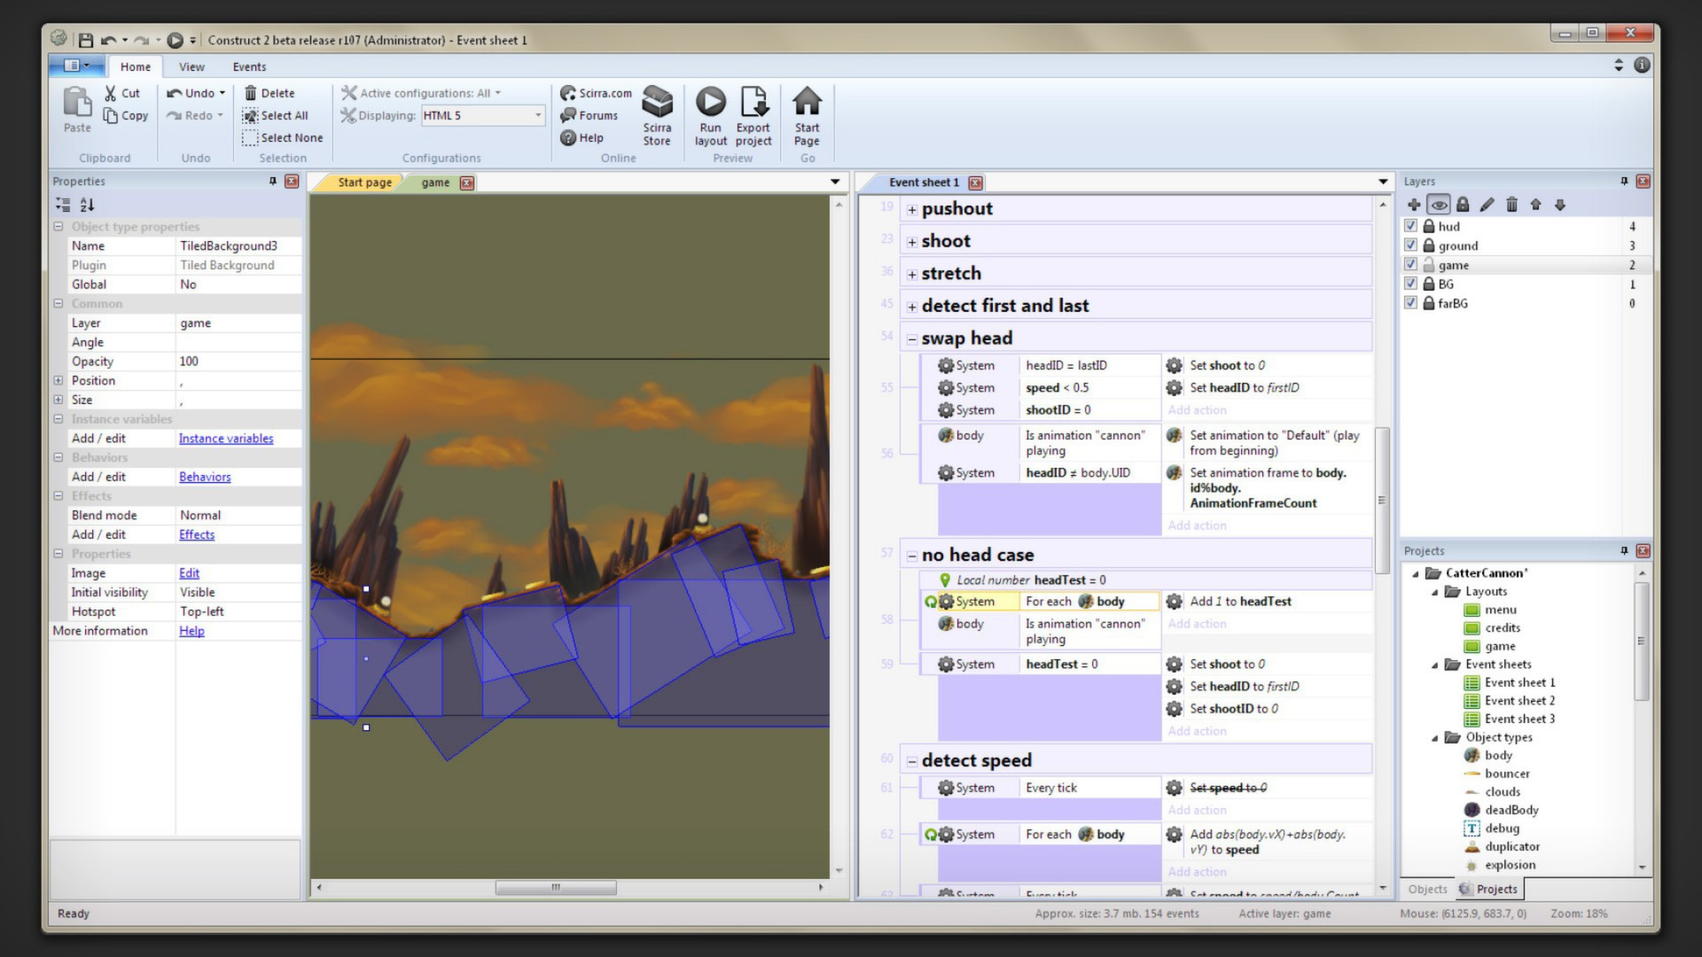Open the Displaying HTML 5 dropdown
Image resolution: width=1702 pixels, height=957 pixels.
pyautogui.click(x=537, y=116)
